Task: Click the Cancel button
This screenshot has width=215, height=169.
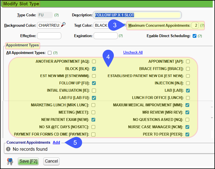Action: [51, 161]
